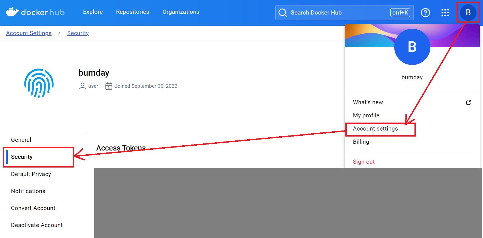
Task: Choose Account settings in user menu
Action: point(375,129)
